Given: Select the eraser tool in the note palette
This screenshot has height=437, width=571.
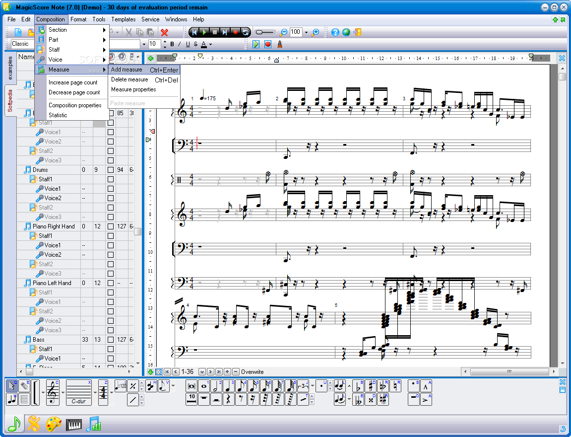Looking at the screenshot, I should [x=24, y=385].
